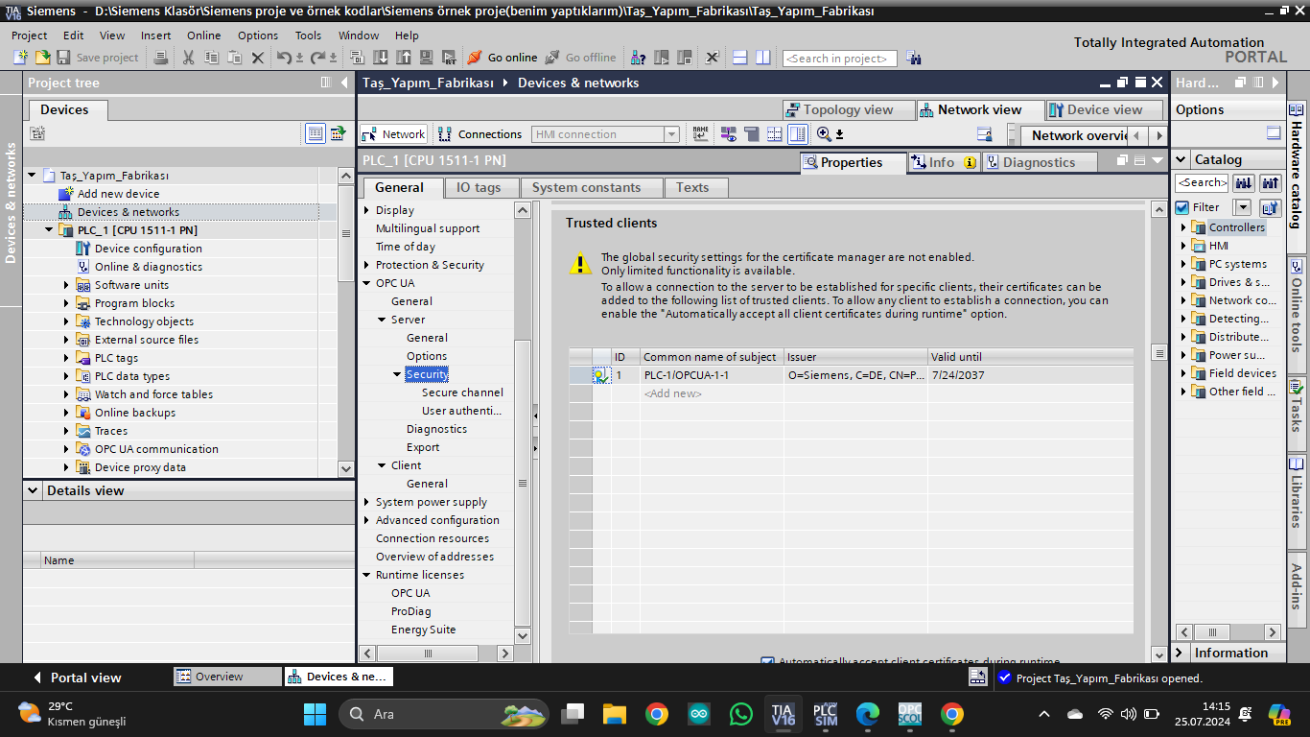The height and width of the screenshot is (737, 1310).
Task: Click the Windows Start button
Action: tap(315, 714)
